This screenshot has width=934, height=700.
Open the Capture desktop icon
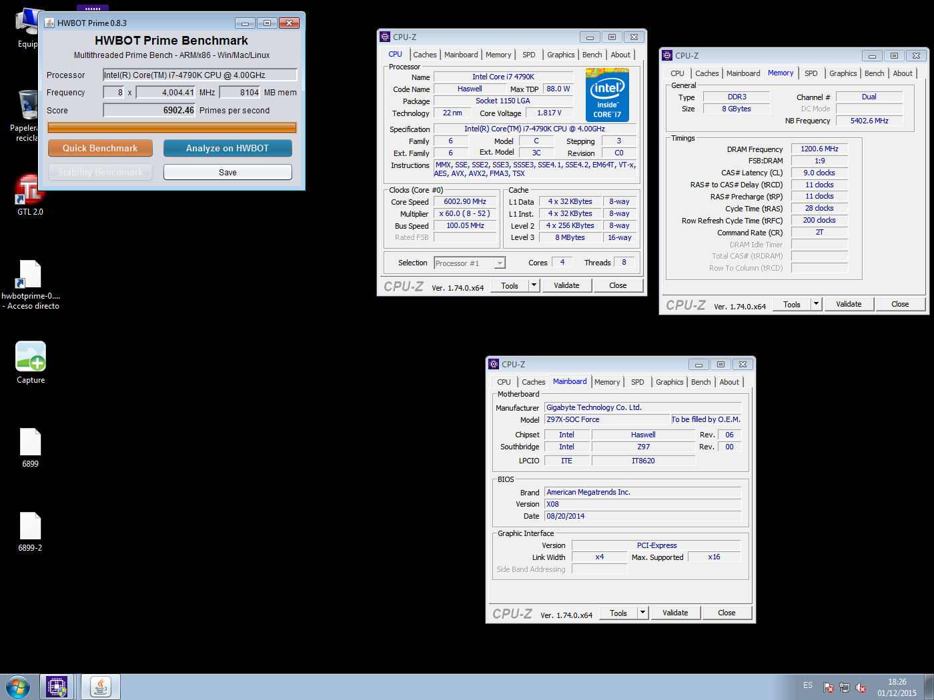[x=31, y=363]
